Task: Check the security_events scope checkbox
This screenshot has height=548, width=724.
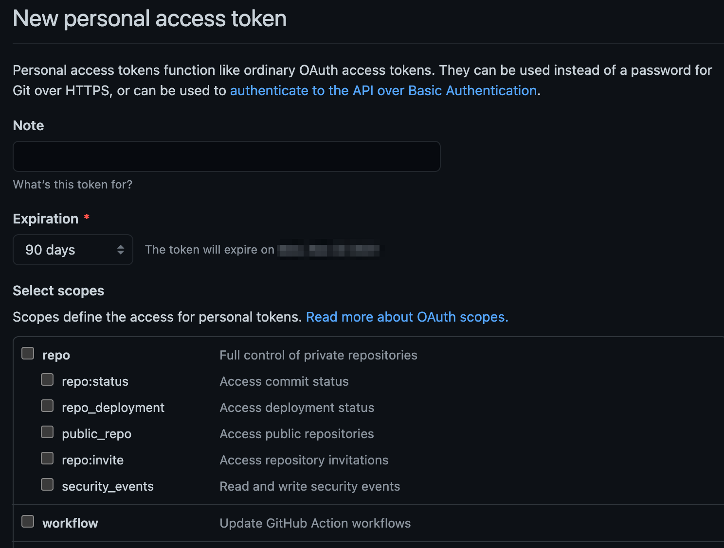Action: point(47,484)
